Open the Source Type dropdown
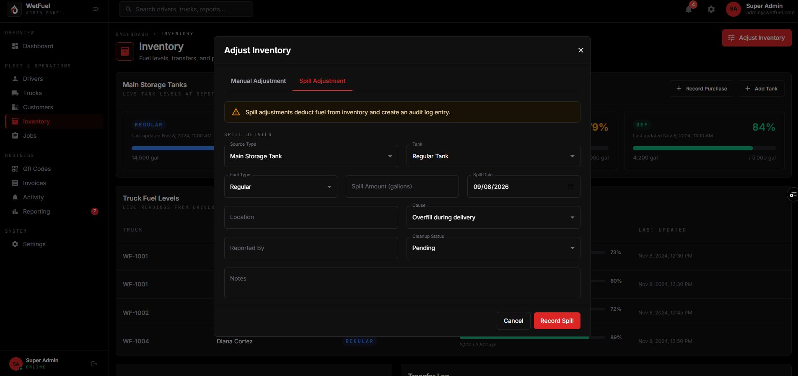This screenshot has height=376, width=798. [x=311, y=156]
